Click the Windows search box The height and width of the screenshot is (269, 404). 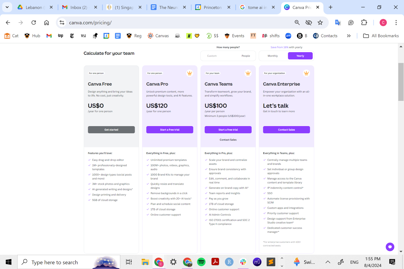pyautogui.click(x=69, y=262)
